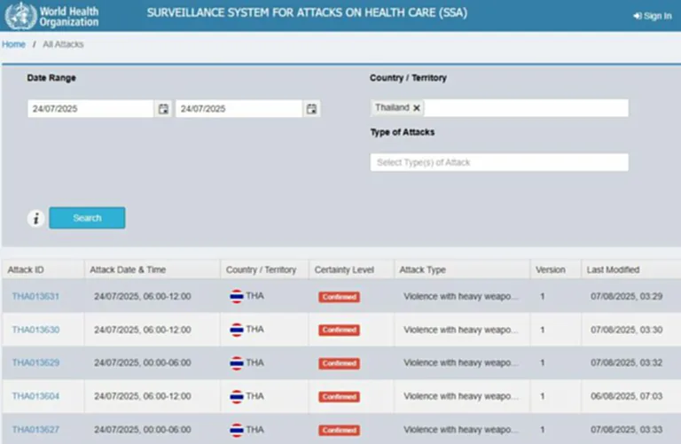
Task: Click the Sign In link
Action: (x=653, y=16)
